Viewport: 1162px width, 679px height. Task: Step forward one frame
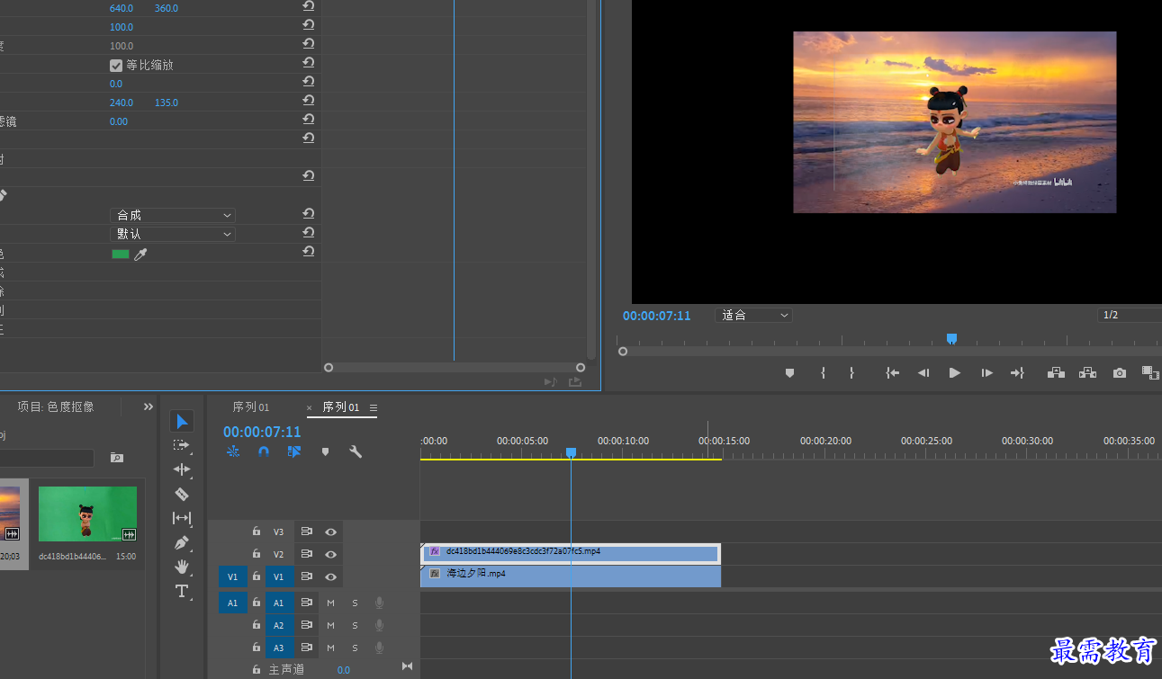click(x=987, y=372)
